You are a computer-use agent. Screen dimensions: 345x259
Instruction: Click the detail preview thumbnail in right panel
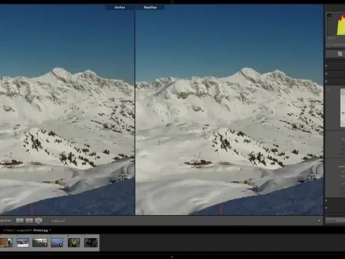[x=342, y=108]
